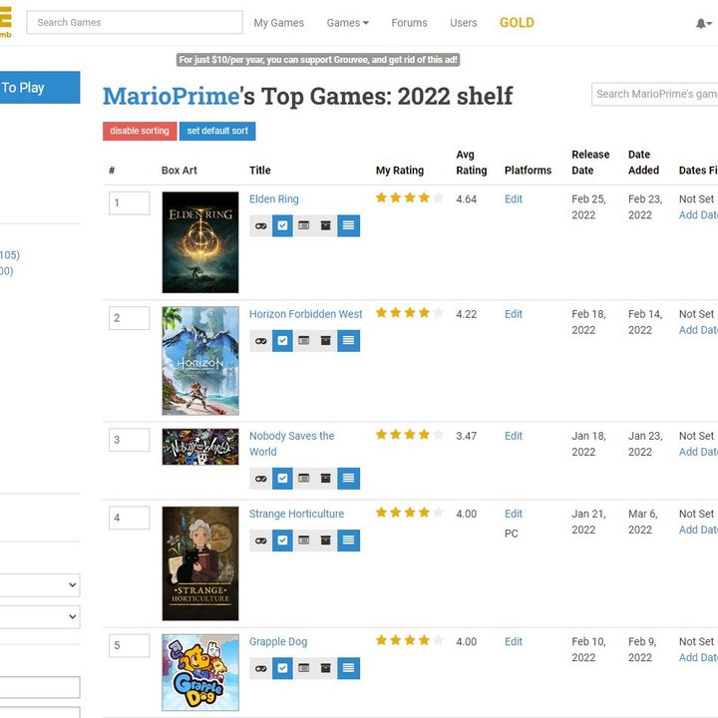Screen dimensions: 718x718
Task: Open the upper sidebar select dropdown
Action: click(x=40, y=584)
